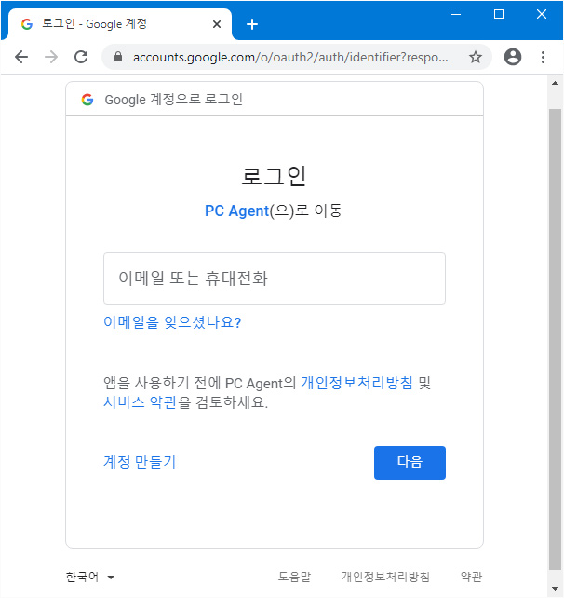Maximize the Chrome window
The width and height of the screenshot is (564, 598).
click(x=499, y=15)
